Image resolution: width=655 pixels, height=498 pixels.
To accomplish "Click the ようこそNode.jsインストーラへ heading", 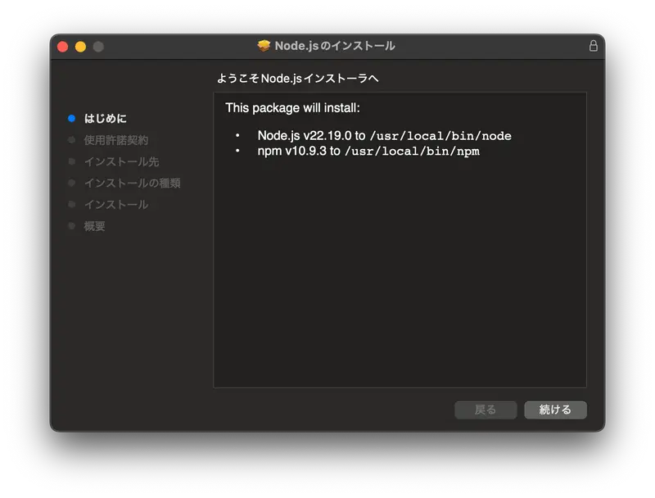I will [x=298, y=79].
